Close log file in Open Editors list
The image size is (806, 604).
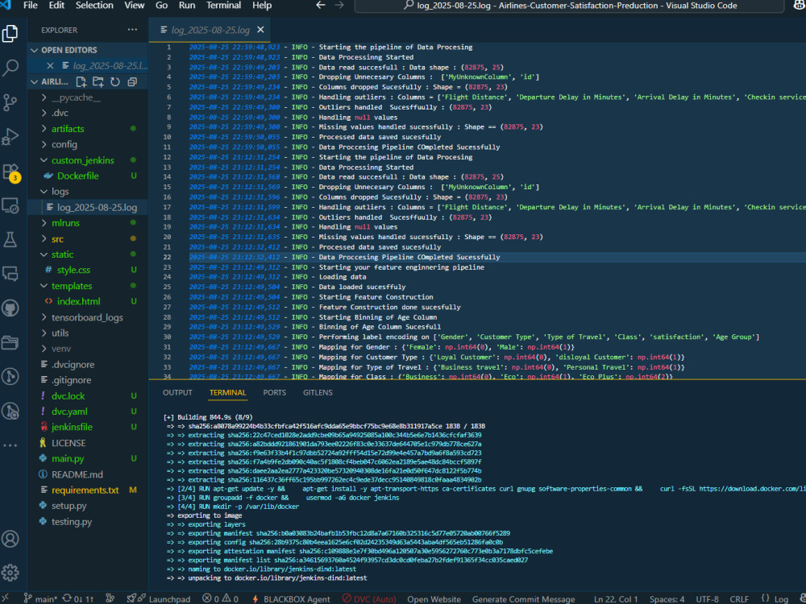pyautogui.click(x=50, y=66)
